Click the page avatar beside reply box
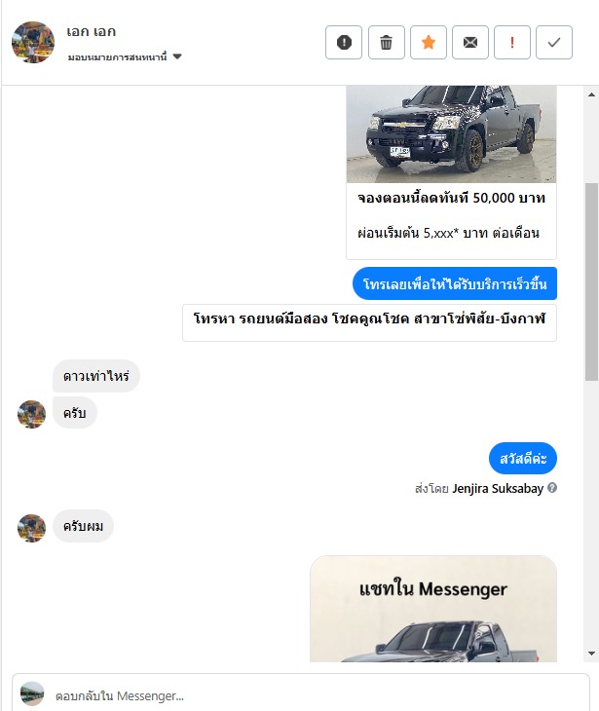 pyautogui.click(x=32, y=693)
